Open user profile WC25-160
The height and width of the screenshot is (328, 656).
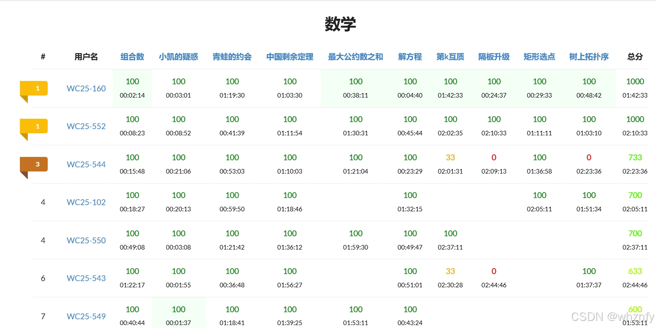point(86,88)
